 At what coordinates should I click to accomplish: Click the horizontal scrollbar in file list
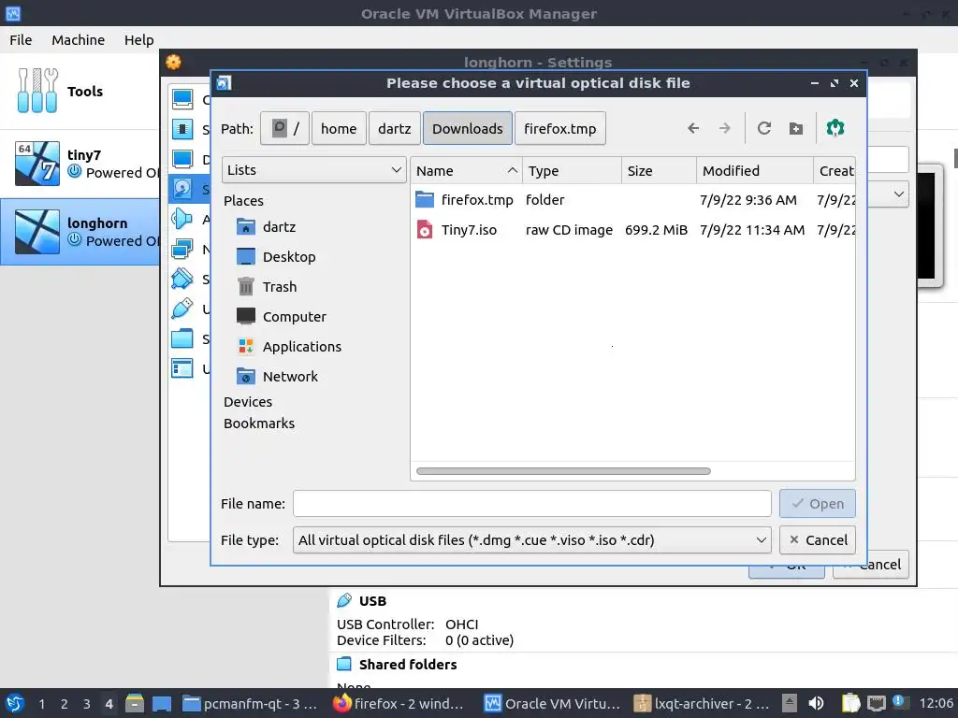[x=562, y=471]
